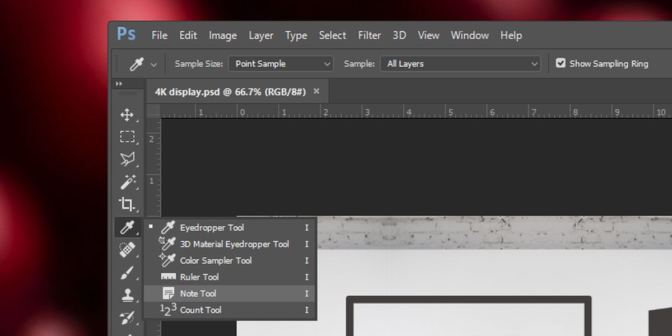Screen dimensions: 672x336
Task: Open the Filter menu
Action: pos(370,35)
